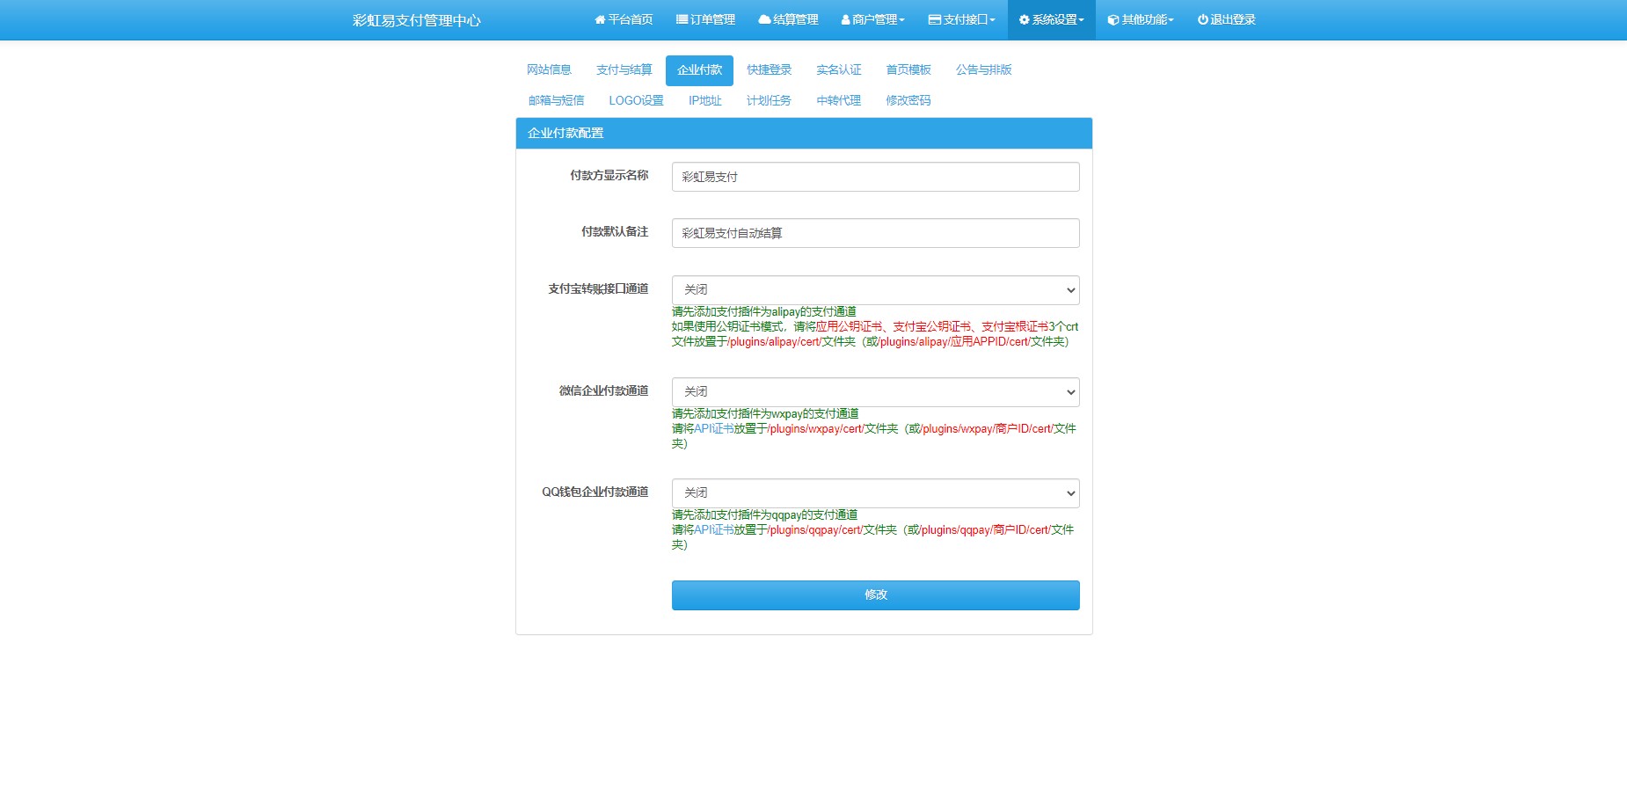Click the red /plugins/wxpay/cert/ path text
This screenshot has width=1627, height=802.
click(x=815, y=428)
